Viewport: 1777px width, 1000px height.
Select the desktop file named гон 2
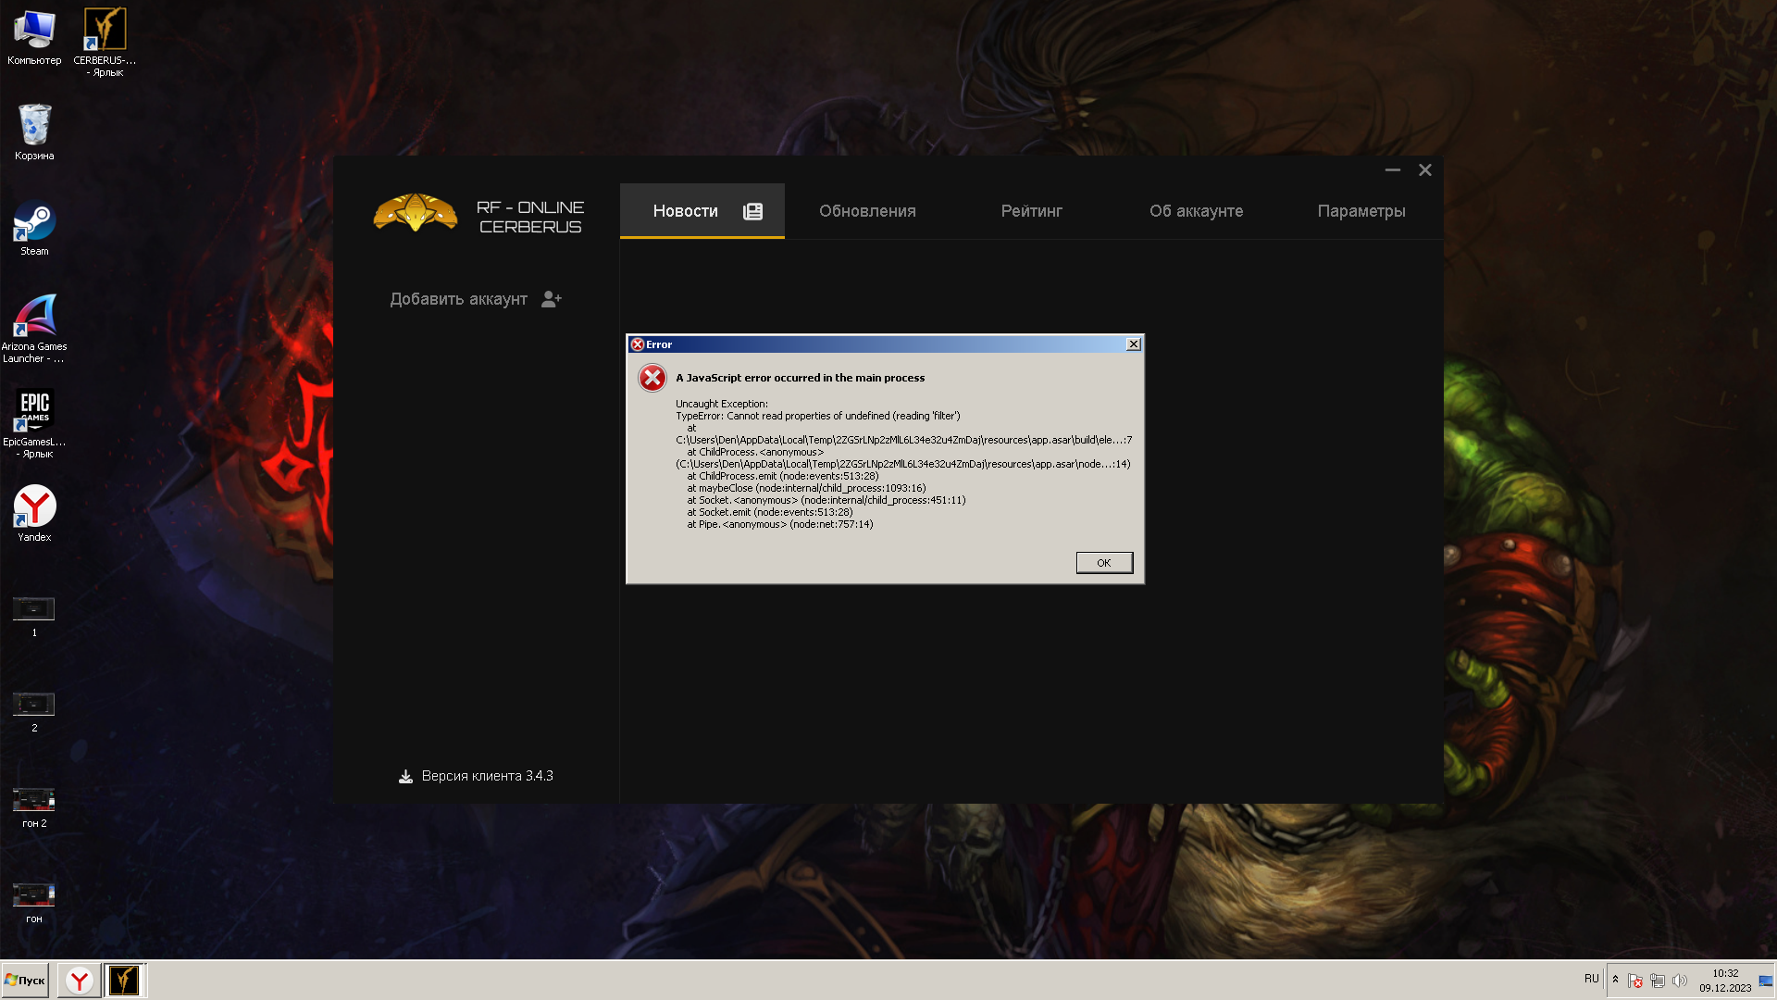[34, 807]
